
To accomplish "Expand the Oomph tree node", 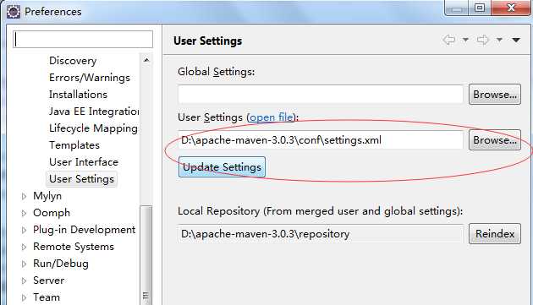I will [24, 213].
